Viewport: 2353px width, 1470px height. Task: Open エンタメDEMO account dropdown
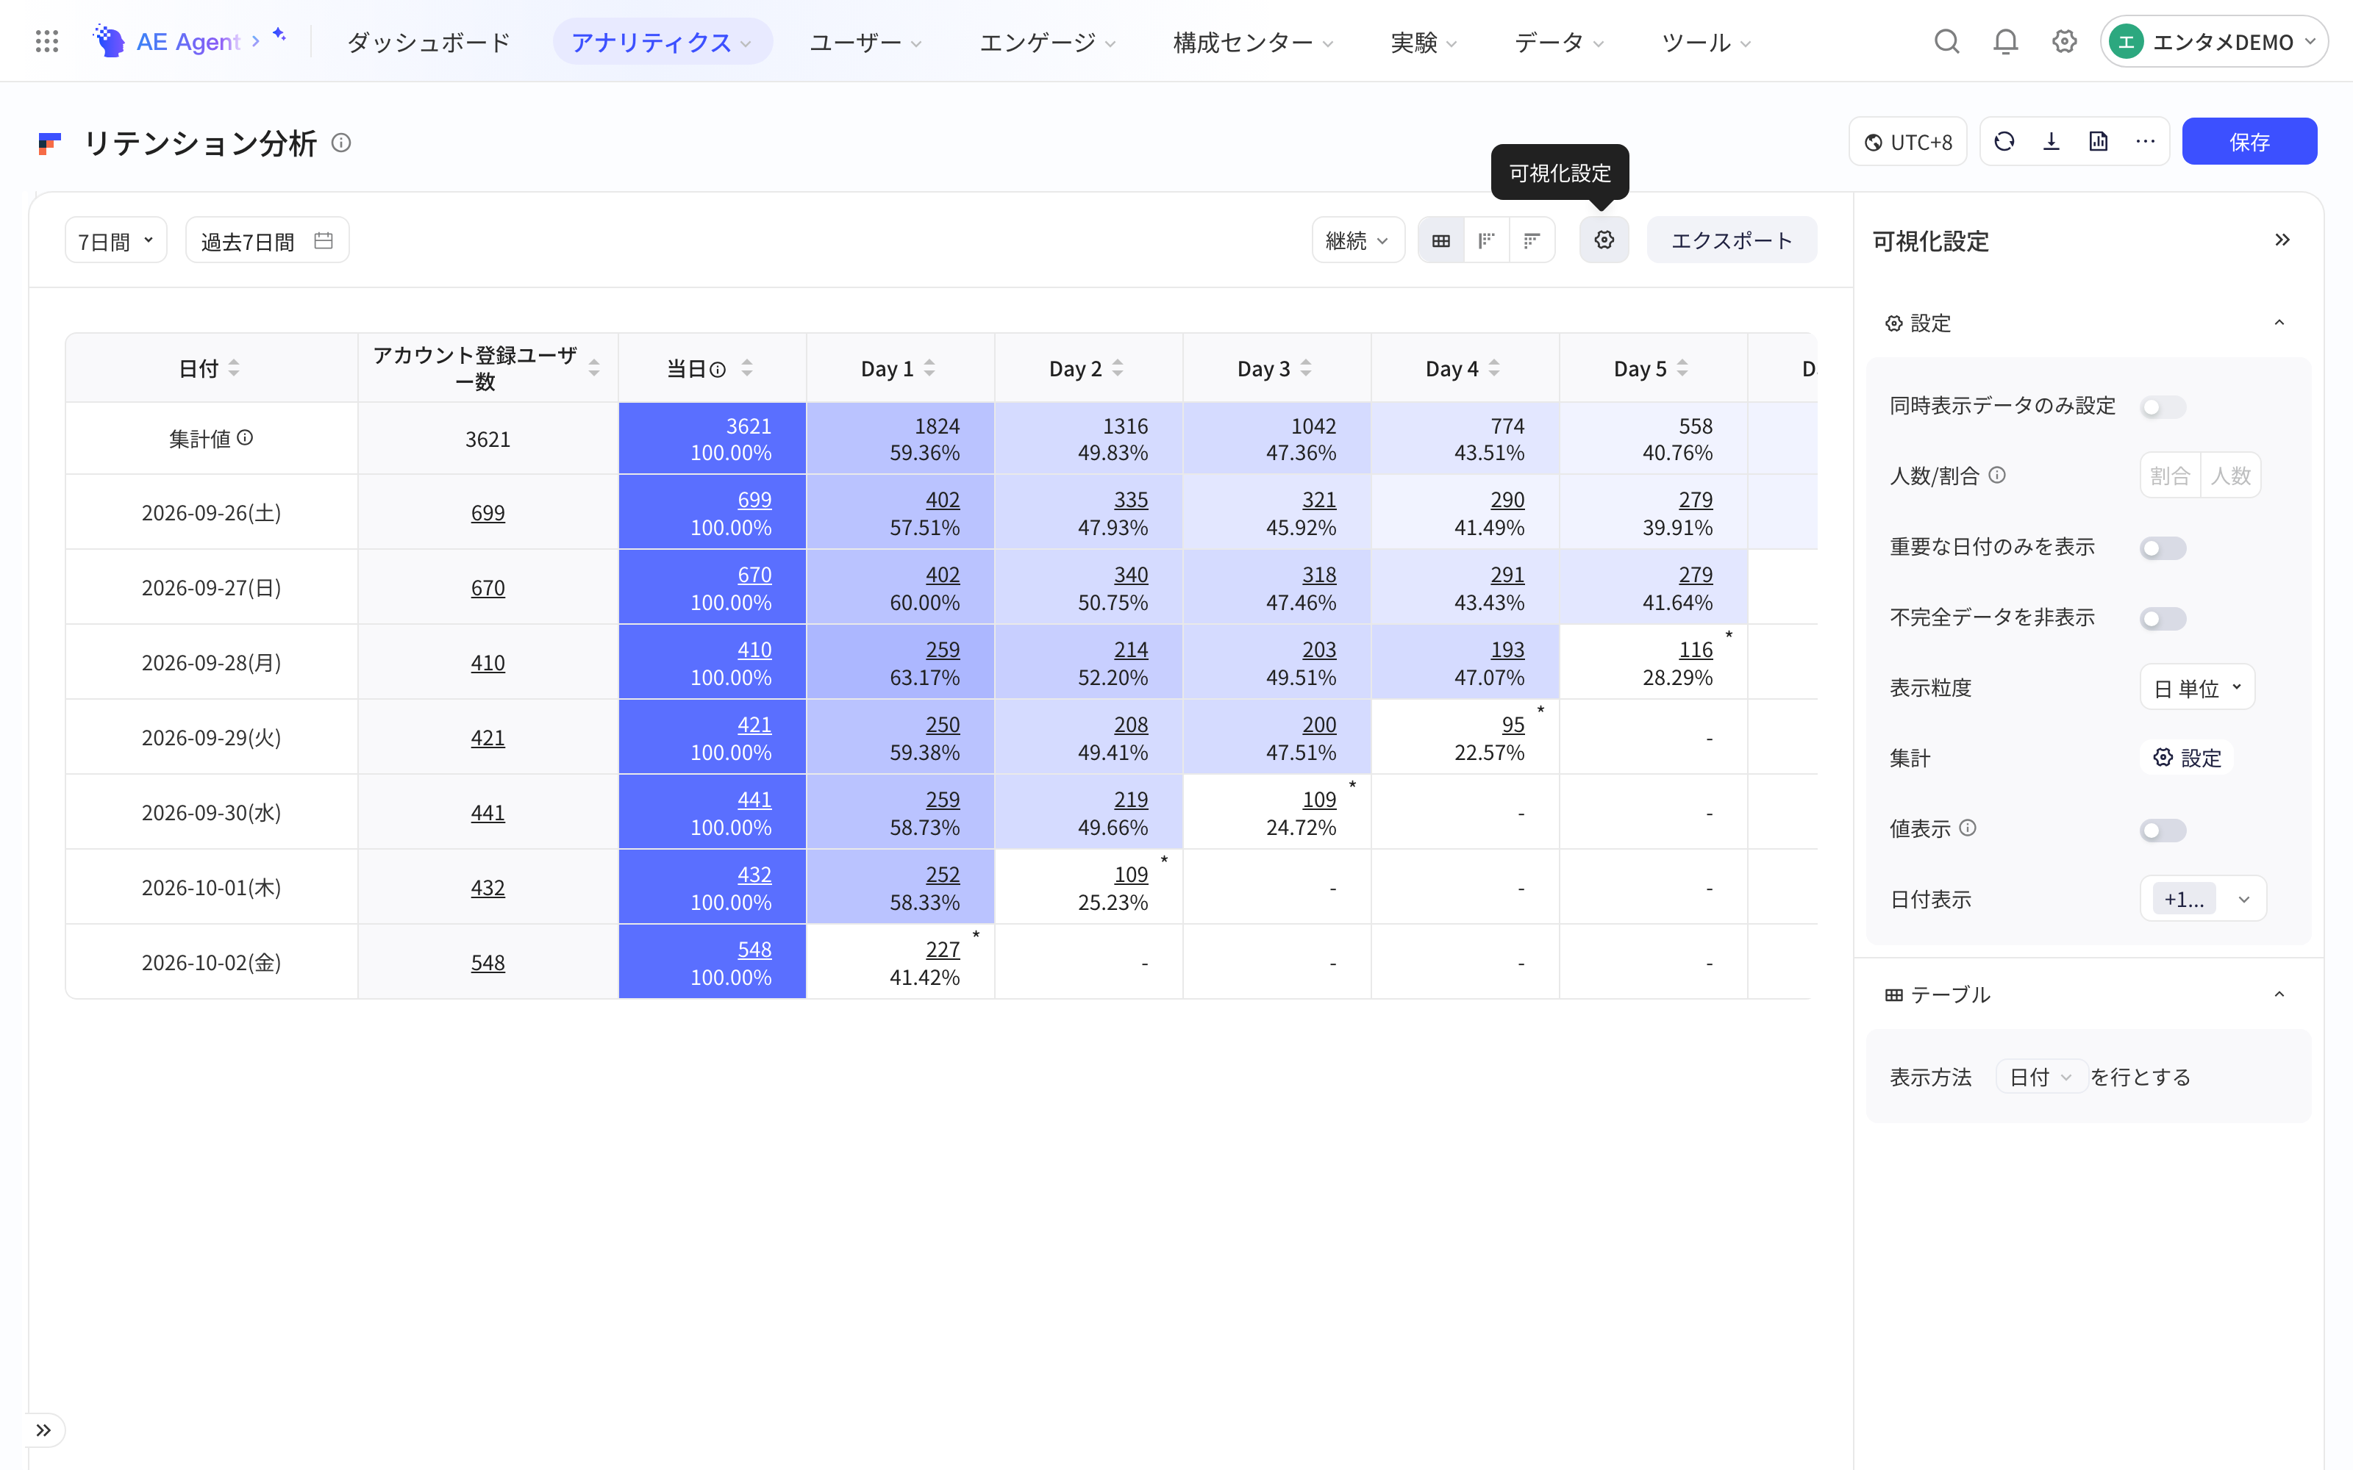coord(2213,42)
